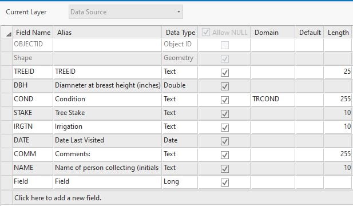Select the NAME field name cell
The width and height of the screenshot is (353, 206).
33,168
